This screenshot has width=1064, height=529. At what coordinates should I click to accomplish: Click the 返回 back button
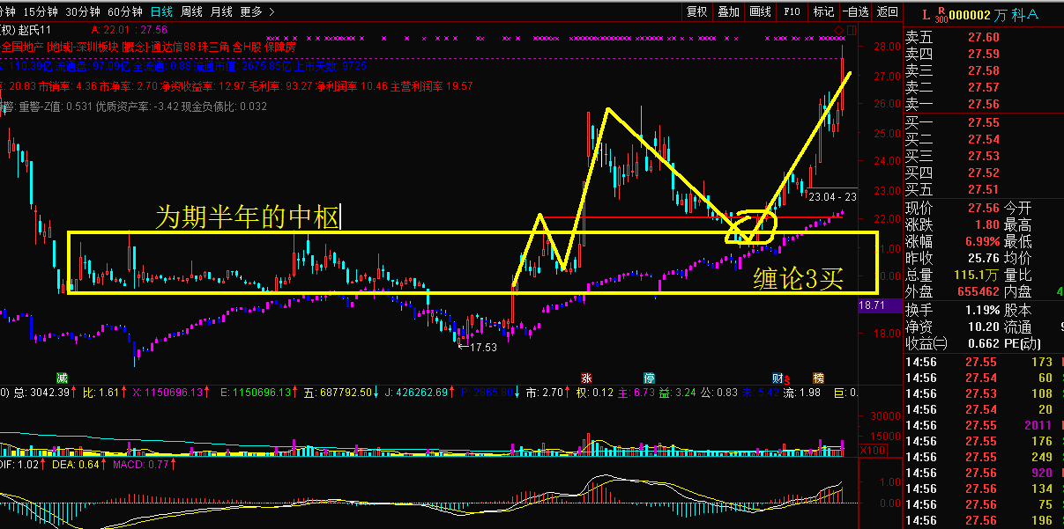pos(888,11)
